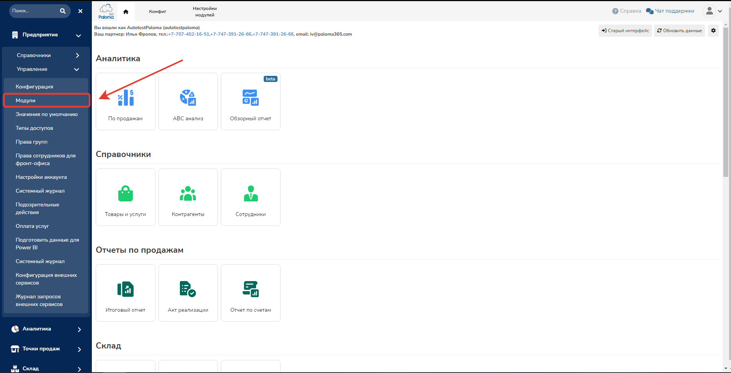Open the ABC анализ report tile
This screenshot has height=373, width=731.
click(x=188, y=101)
